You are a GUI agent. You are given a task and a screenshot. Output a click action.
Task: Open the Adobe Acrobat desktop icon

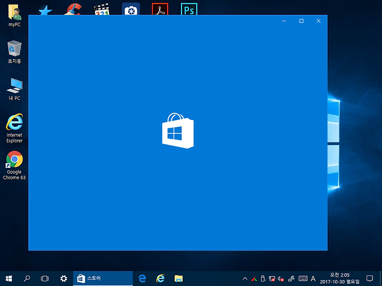160,9
